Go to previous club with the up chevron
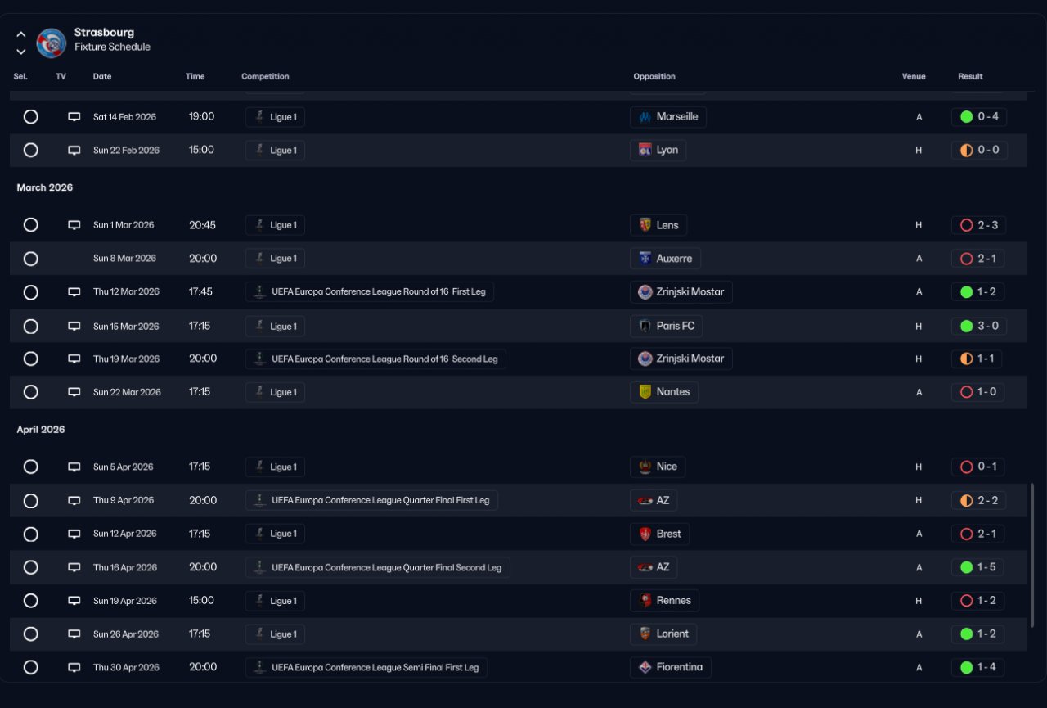The height and width of the screenshot is (708, 1047). 21,34
